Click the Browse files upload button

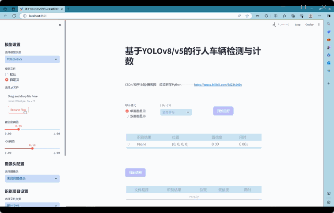tap(18, 110)
